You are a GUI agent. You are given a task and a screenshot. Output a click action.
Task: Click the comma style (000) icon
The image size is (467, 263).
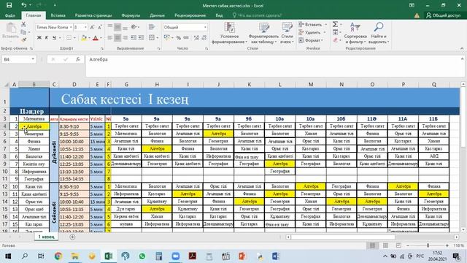pos(186,38)
